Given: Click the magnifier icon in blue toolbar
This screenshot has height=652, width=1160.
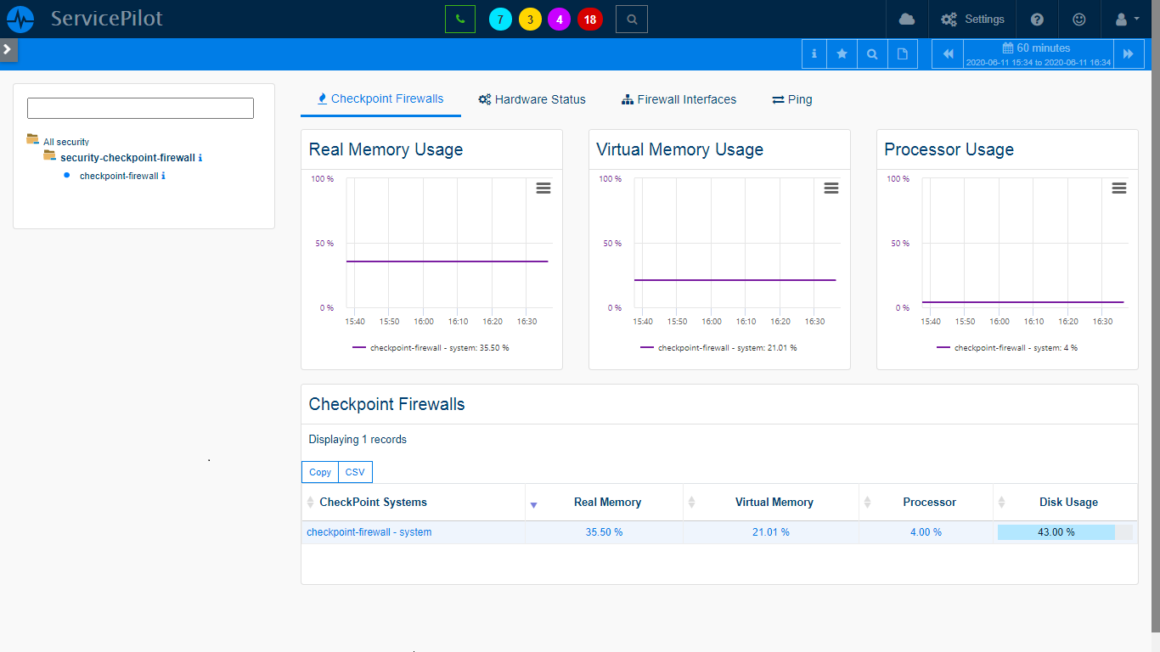Looking at the screenshot, I should pyautogui.click(x=872, y=53).
